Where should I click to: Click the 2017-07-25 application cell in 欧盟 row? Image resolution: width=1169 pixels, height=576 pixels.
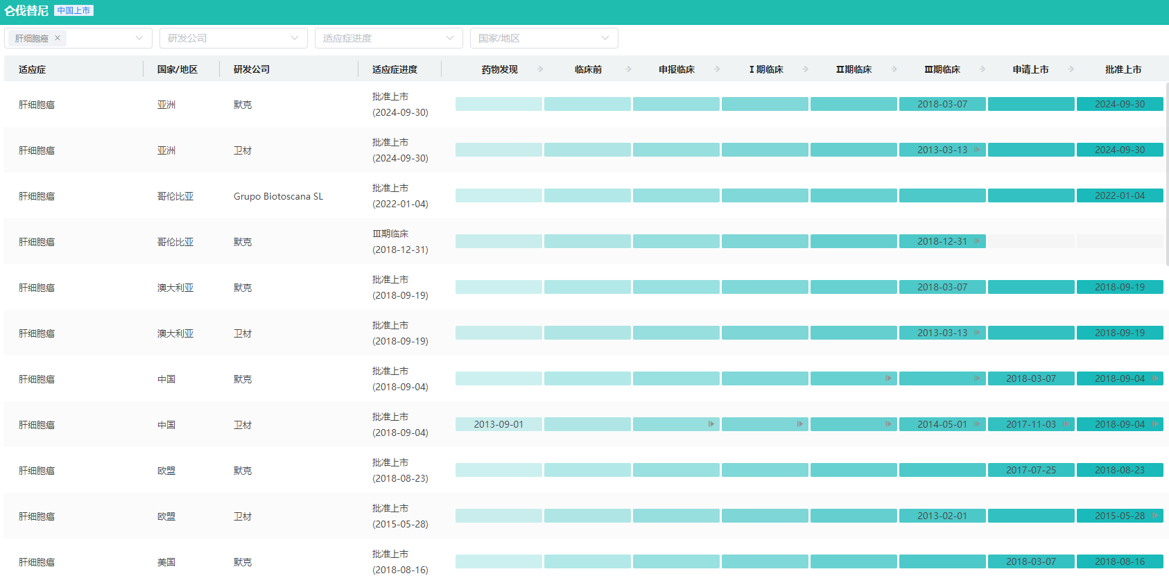pos(1030,470)
